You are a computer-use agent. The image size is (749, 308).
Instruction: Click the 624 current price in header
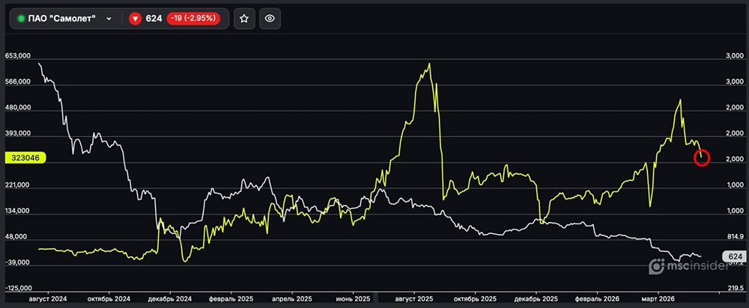pos(154,19)
